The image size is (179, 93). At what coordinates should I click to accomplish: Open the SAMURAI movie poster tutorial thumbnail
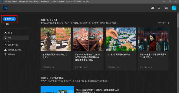pos(153,39)
